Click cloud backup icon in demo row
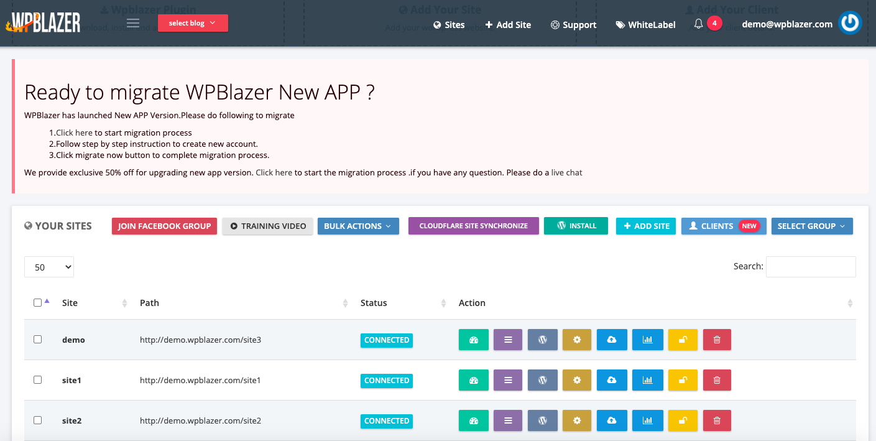Image resolution: width=876 pixels, height=441 pixels. pyautogui.click(x=612, y=340)
